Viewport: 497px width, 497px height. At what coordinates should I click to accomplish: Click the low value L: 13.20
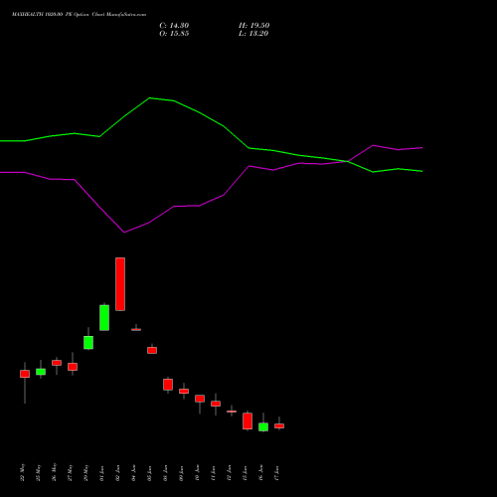[253, 34]
